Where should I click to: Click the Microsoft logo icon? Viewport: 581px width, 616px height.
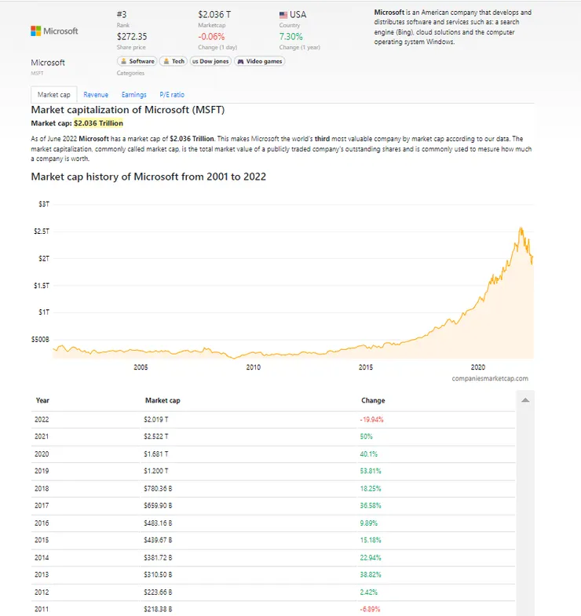[x=36, y=31]
